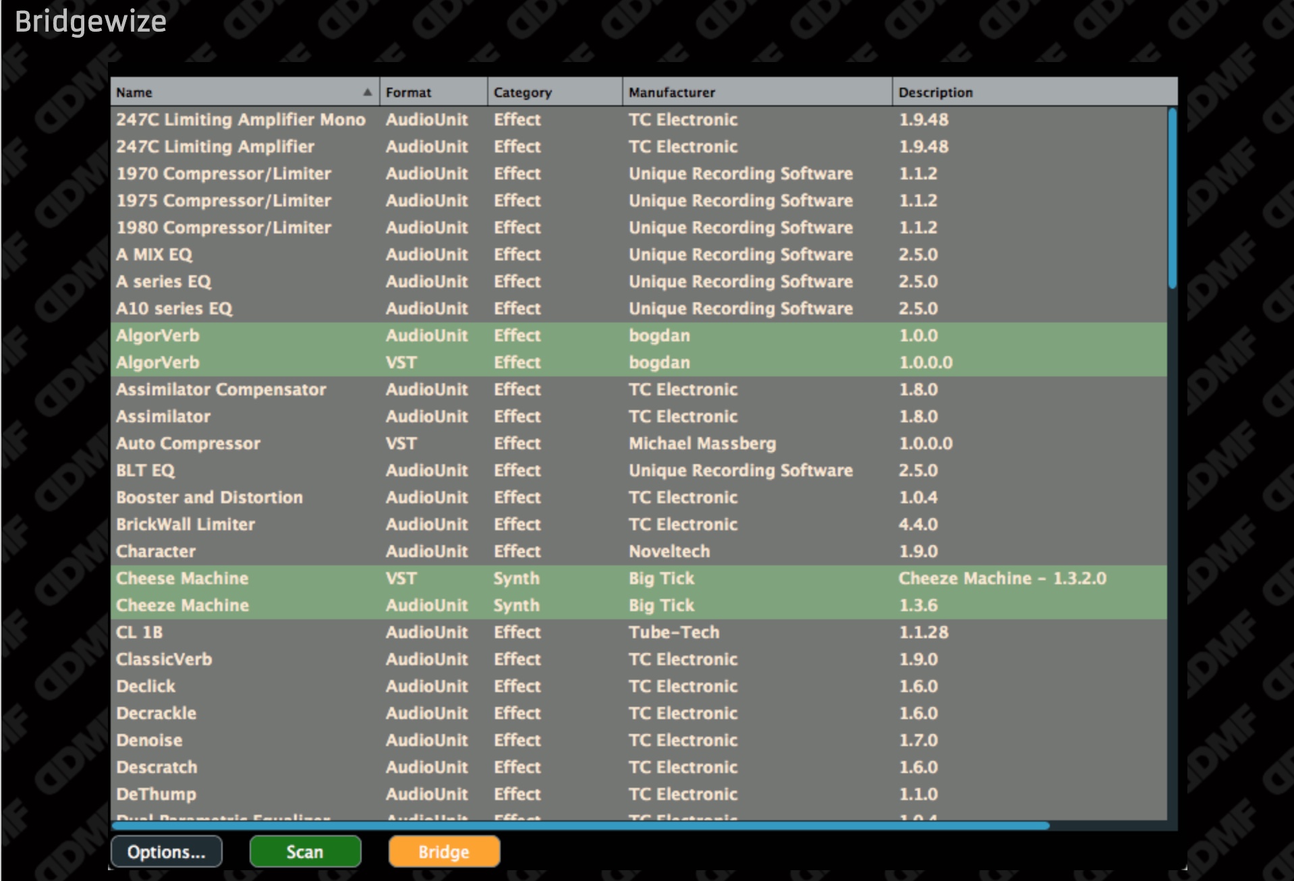1294x881 pixels.
Task: Click the Michael Massberg manufacturer cell
Action: click(702, 443)
